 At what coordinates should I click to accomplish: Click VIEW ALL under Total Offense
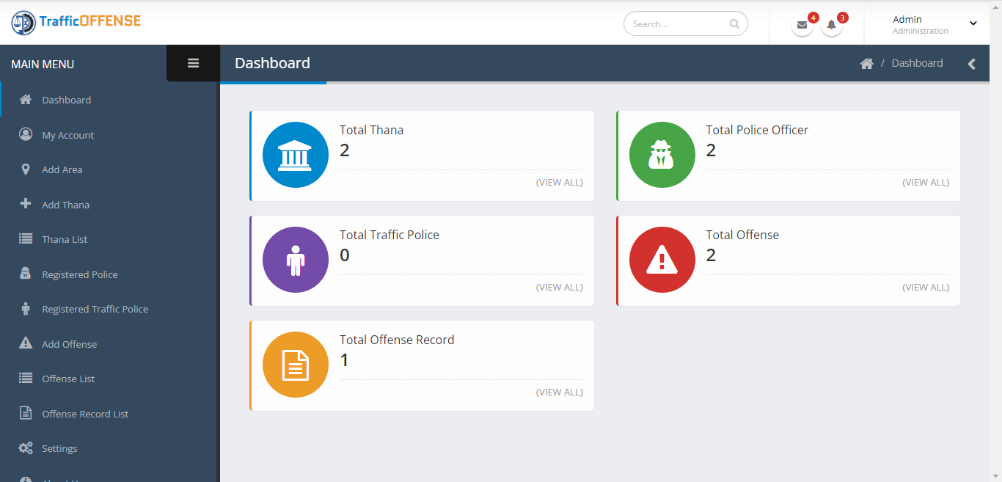click(x=926, y=287)
